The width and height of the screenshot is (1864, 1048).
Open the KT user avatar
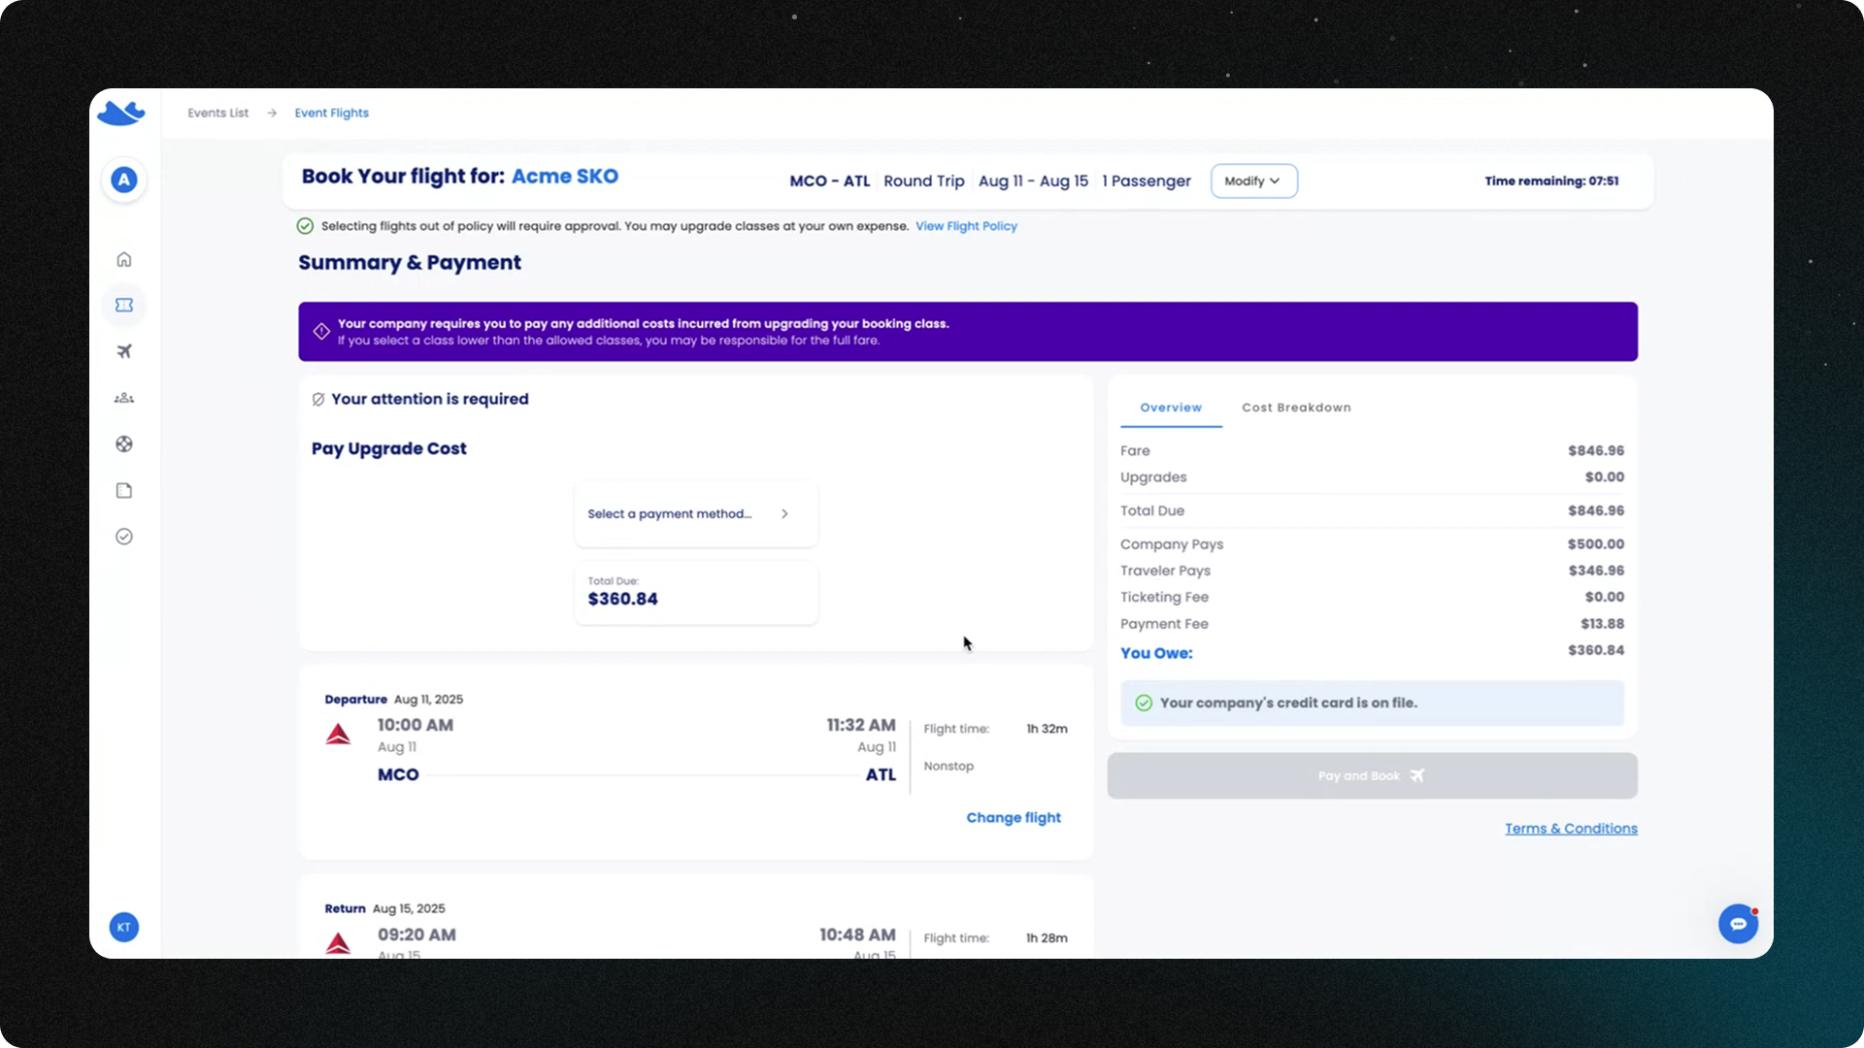124,927
